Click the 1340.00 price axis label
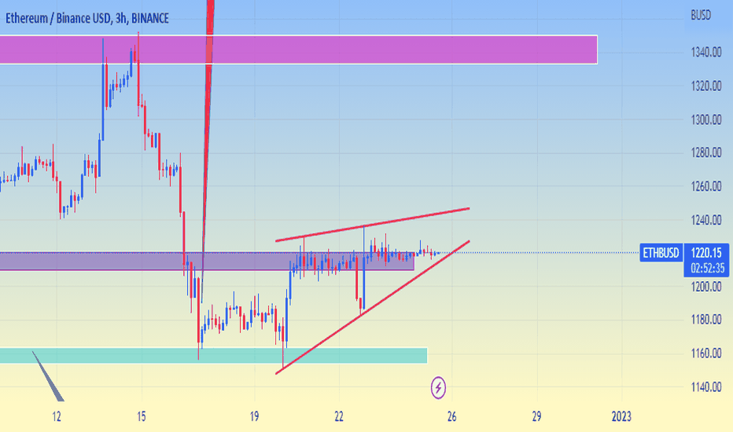The image size is (733, 432). (706, 53)
